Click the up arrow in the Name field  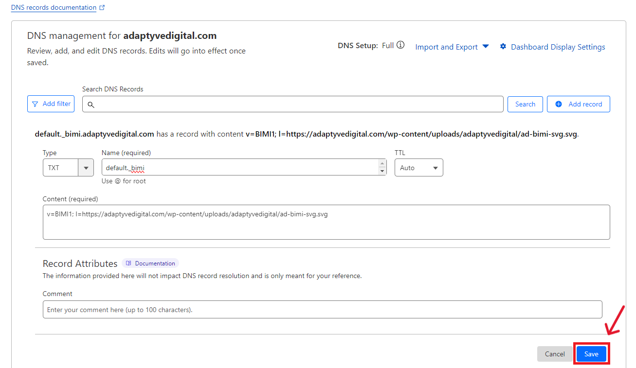pyautogui.click(x=382, y=164)
